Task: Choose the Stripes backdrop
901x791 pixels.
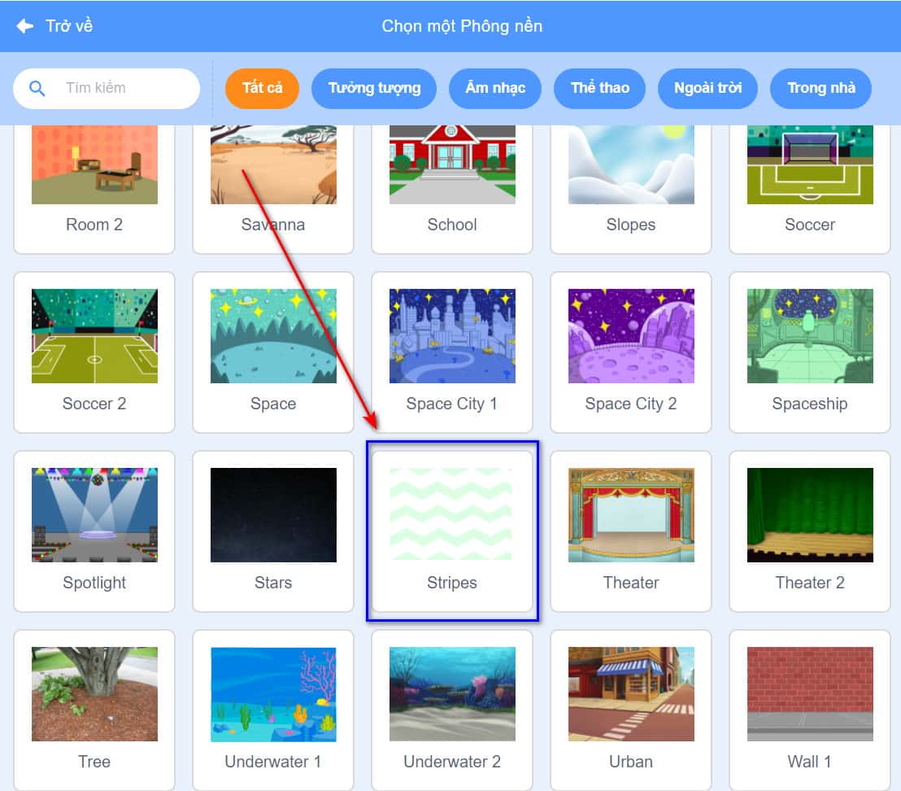Action: point(452,531)
